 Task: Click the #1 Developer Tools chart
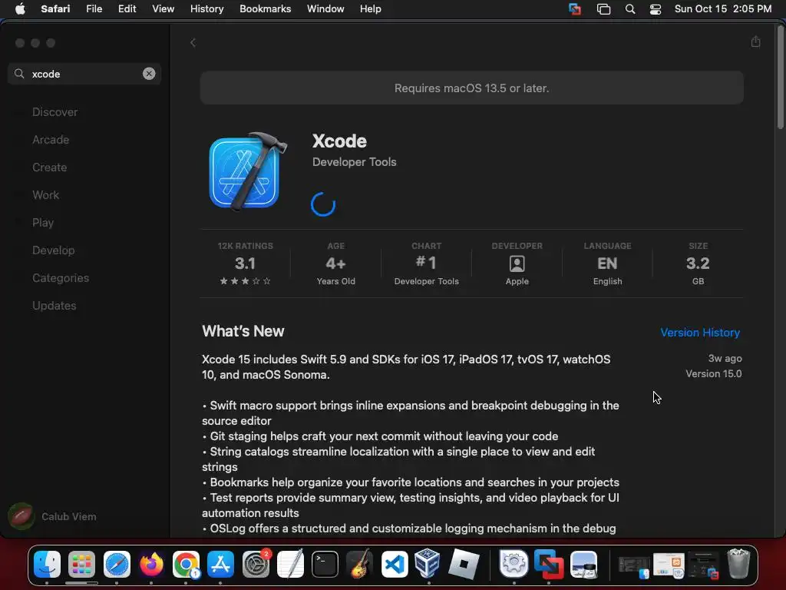[426, 264]
